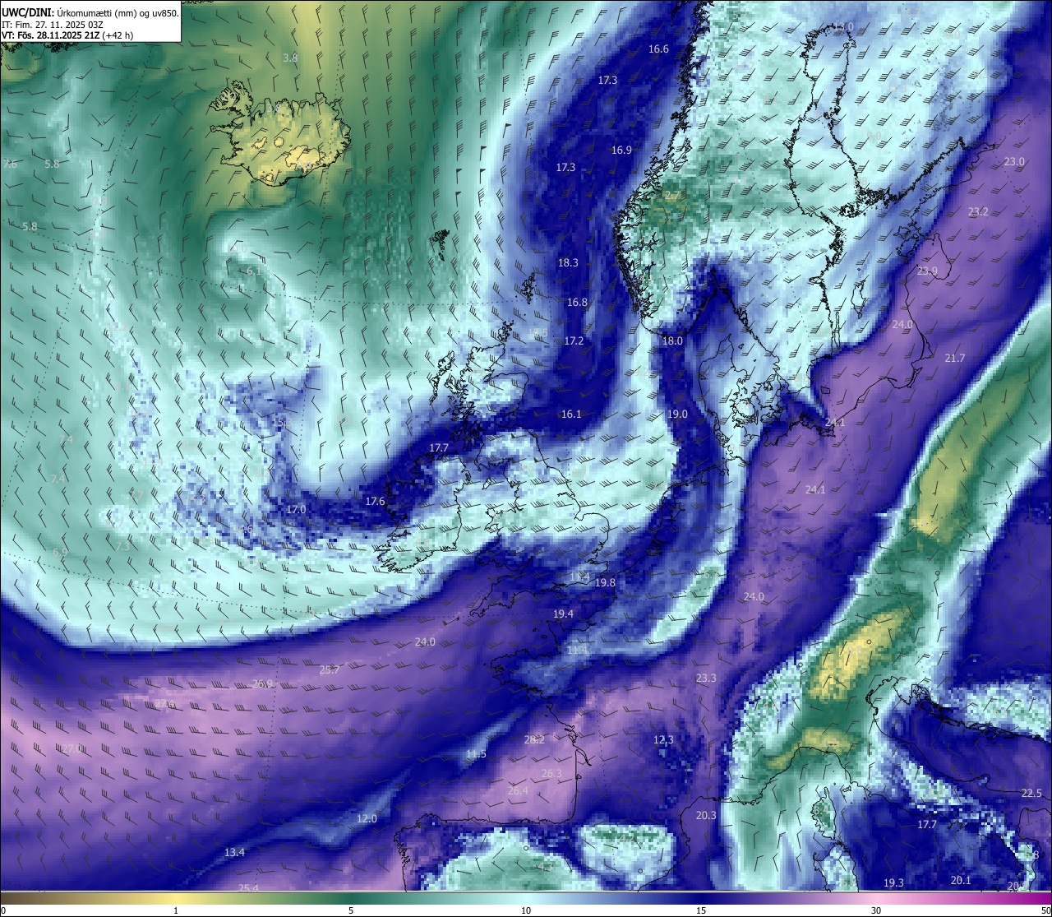
Task: Click the 16.9 value label
Action: pos(621,151)
